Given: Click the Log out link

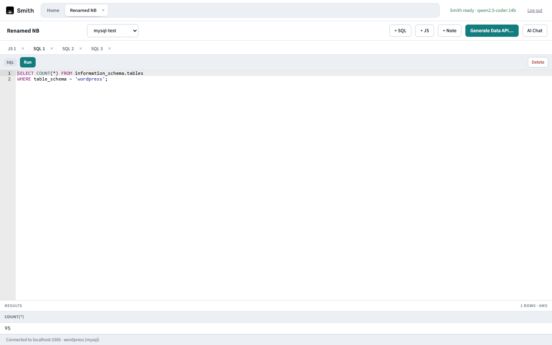Looking at the screenshot, I should point(535,10).
